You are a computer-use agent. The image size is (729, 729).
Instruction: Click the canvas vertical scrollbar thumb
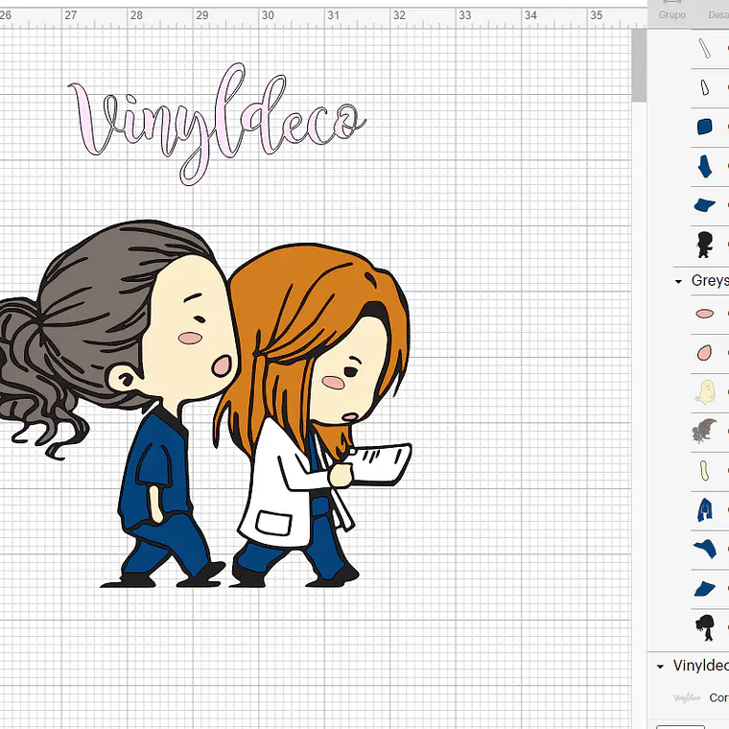[x=639, y=65]
